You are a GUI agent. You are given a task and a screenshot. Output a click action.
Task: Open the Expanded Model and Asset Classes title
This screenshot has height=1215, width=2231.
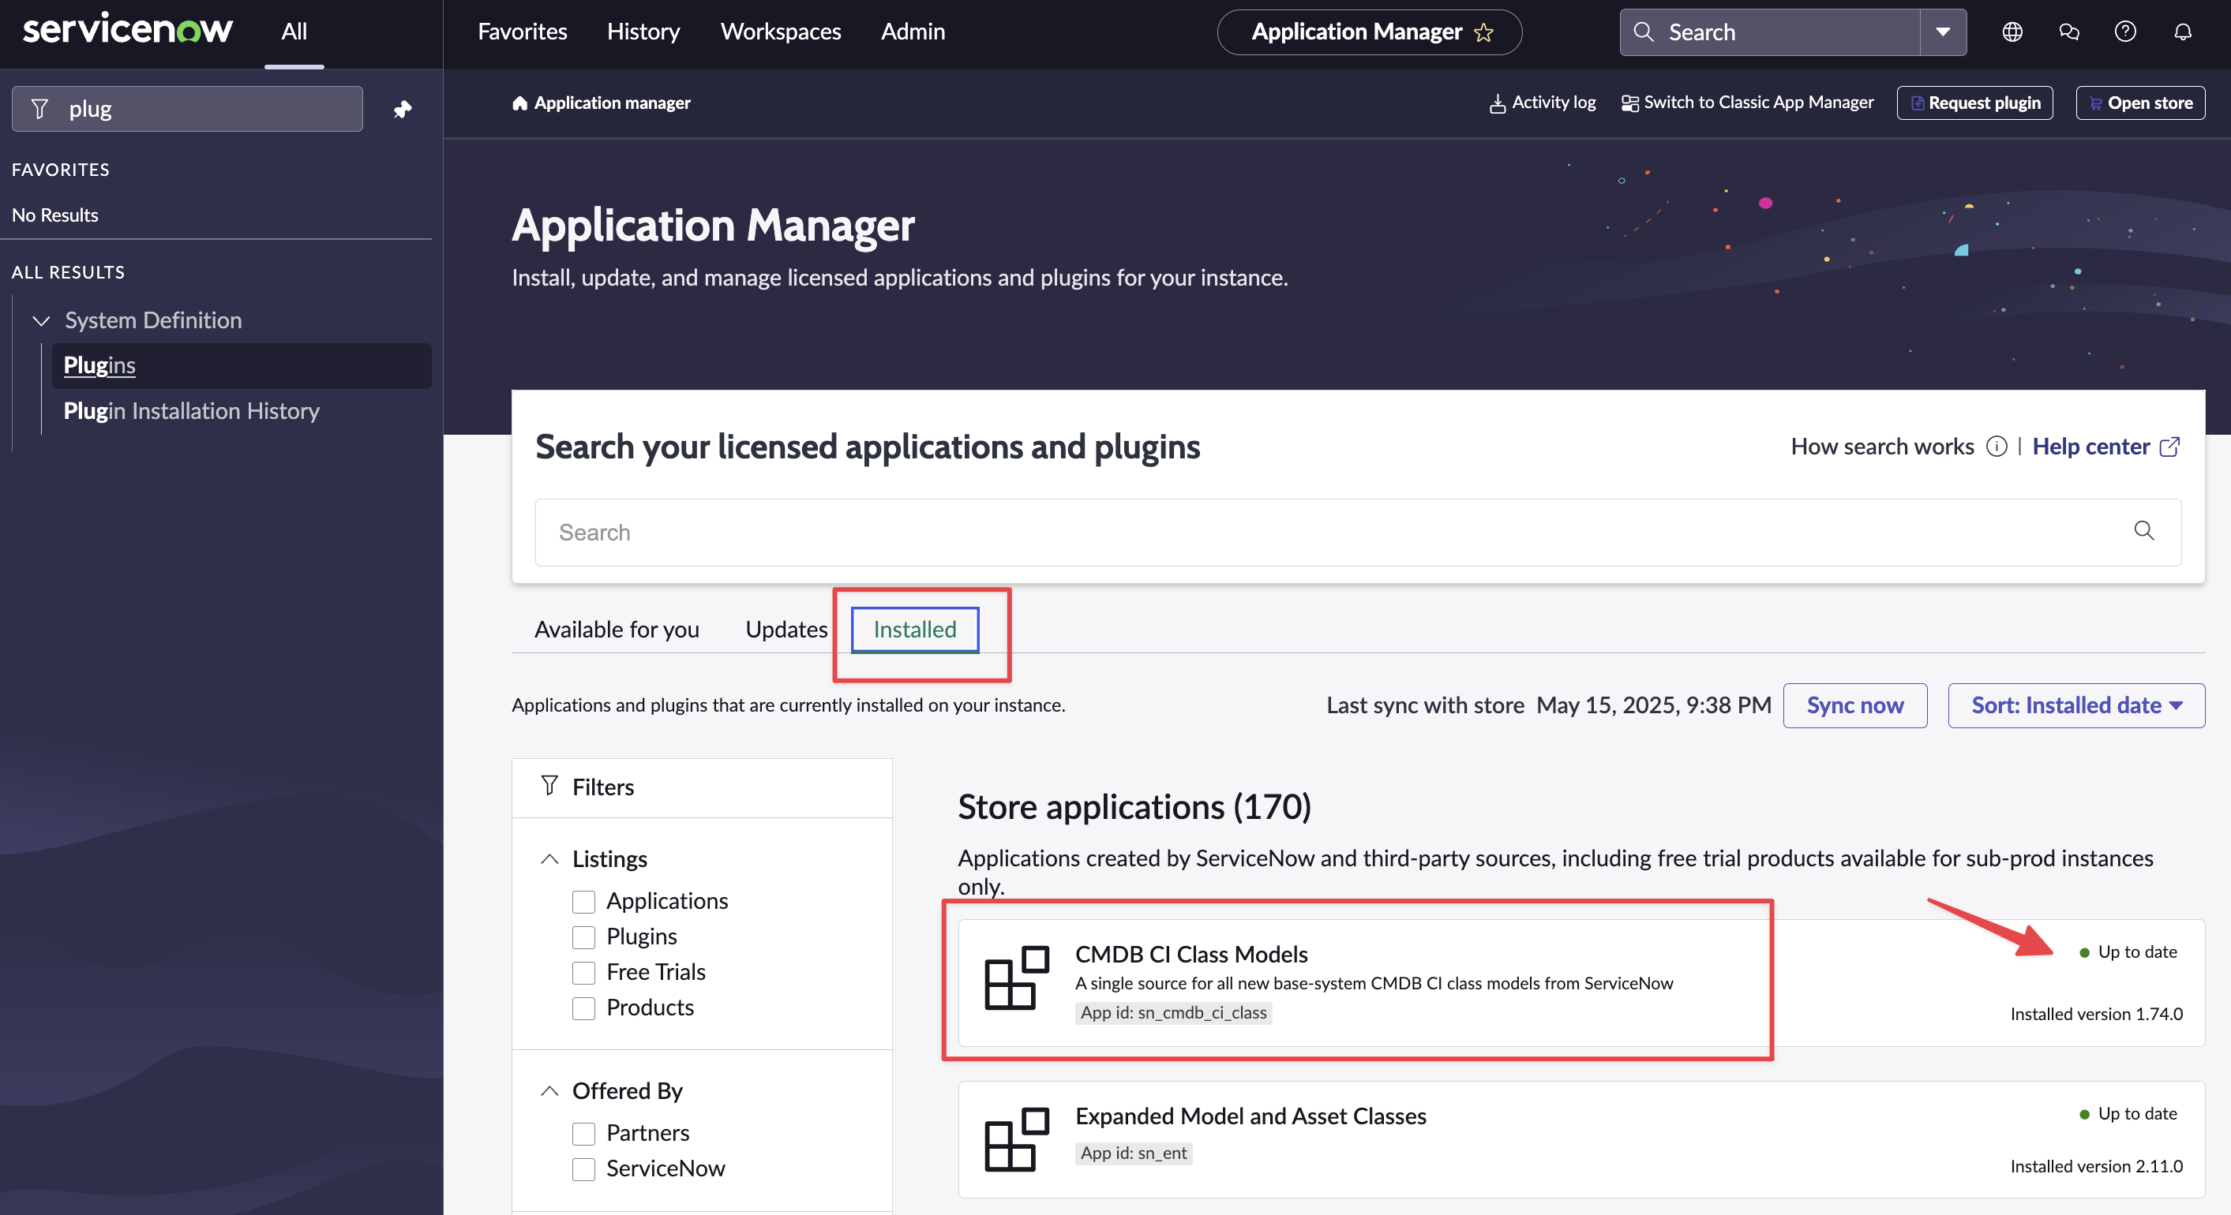(x=1250, y=1116)
